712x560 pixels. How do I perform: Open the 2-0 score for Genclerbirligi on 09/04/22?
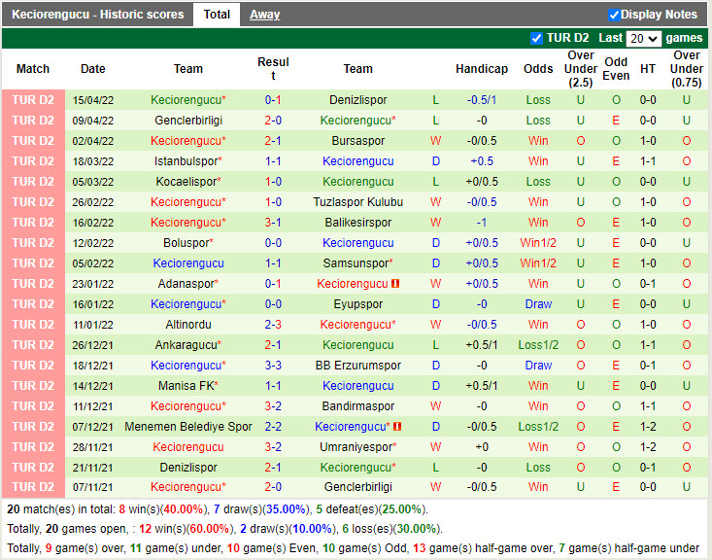click(273, 121)
